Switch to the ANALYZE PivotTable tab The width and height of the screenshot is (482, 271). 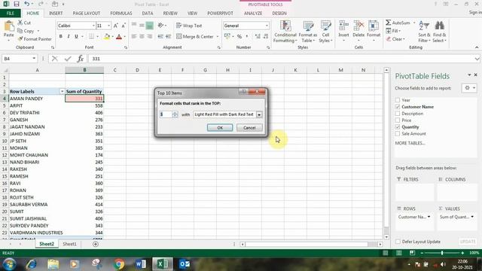[x=253, y=14]
